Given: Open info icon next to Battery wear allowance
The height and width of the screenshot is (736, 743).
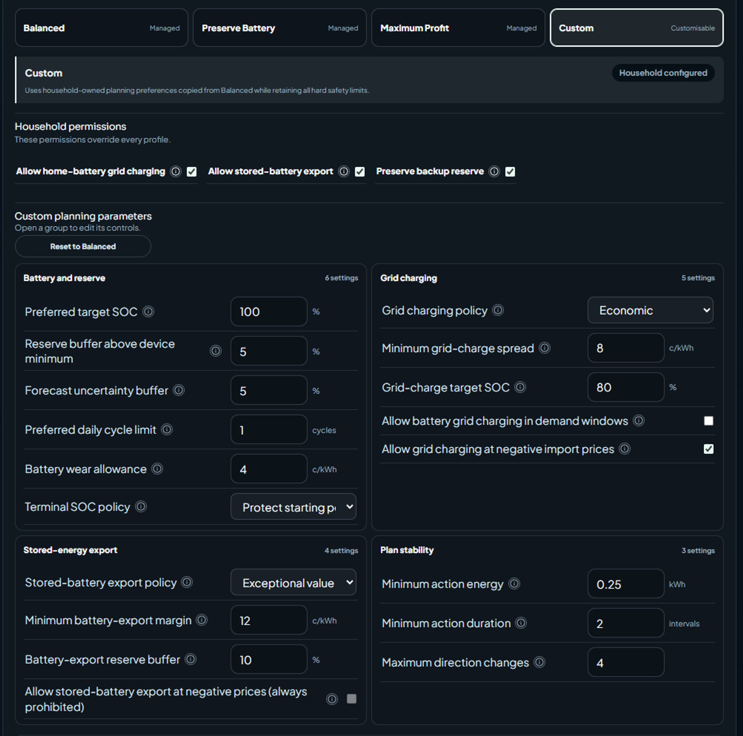Looking at the screenshot, I should 157,469.
